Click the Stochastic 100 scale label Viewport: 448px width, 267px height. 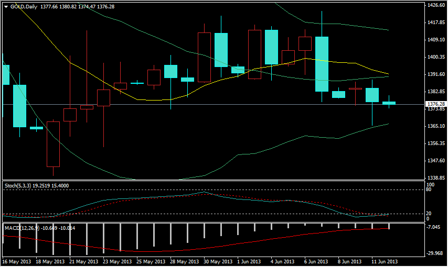point(430,185)
